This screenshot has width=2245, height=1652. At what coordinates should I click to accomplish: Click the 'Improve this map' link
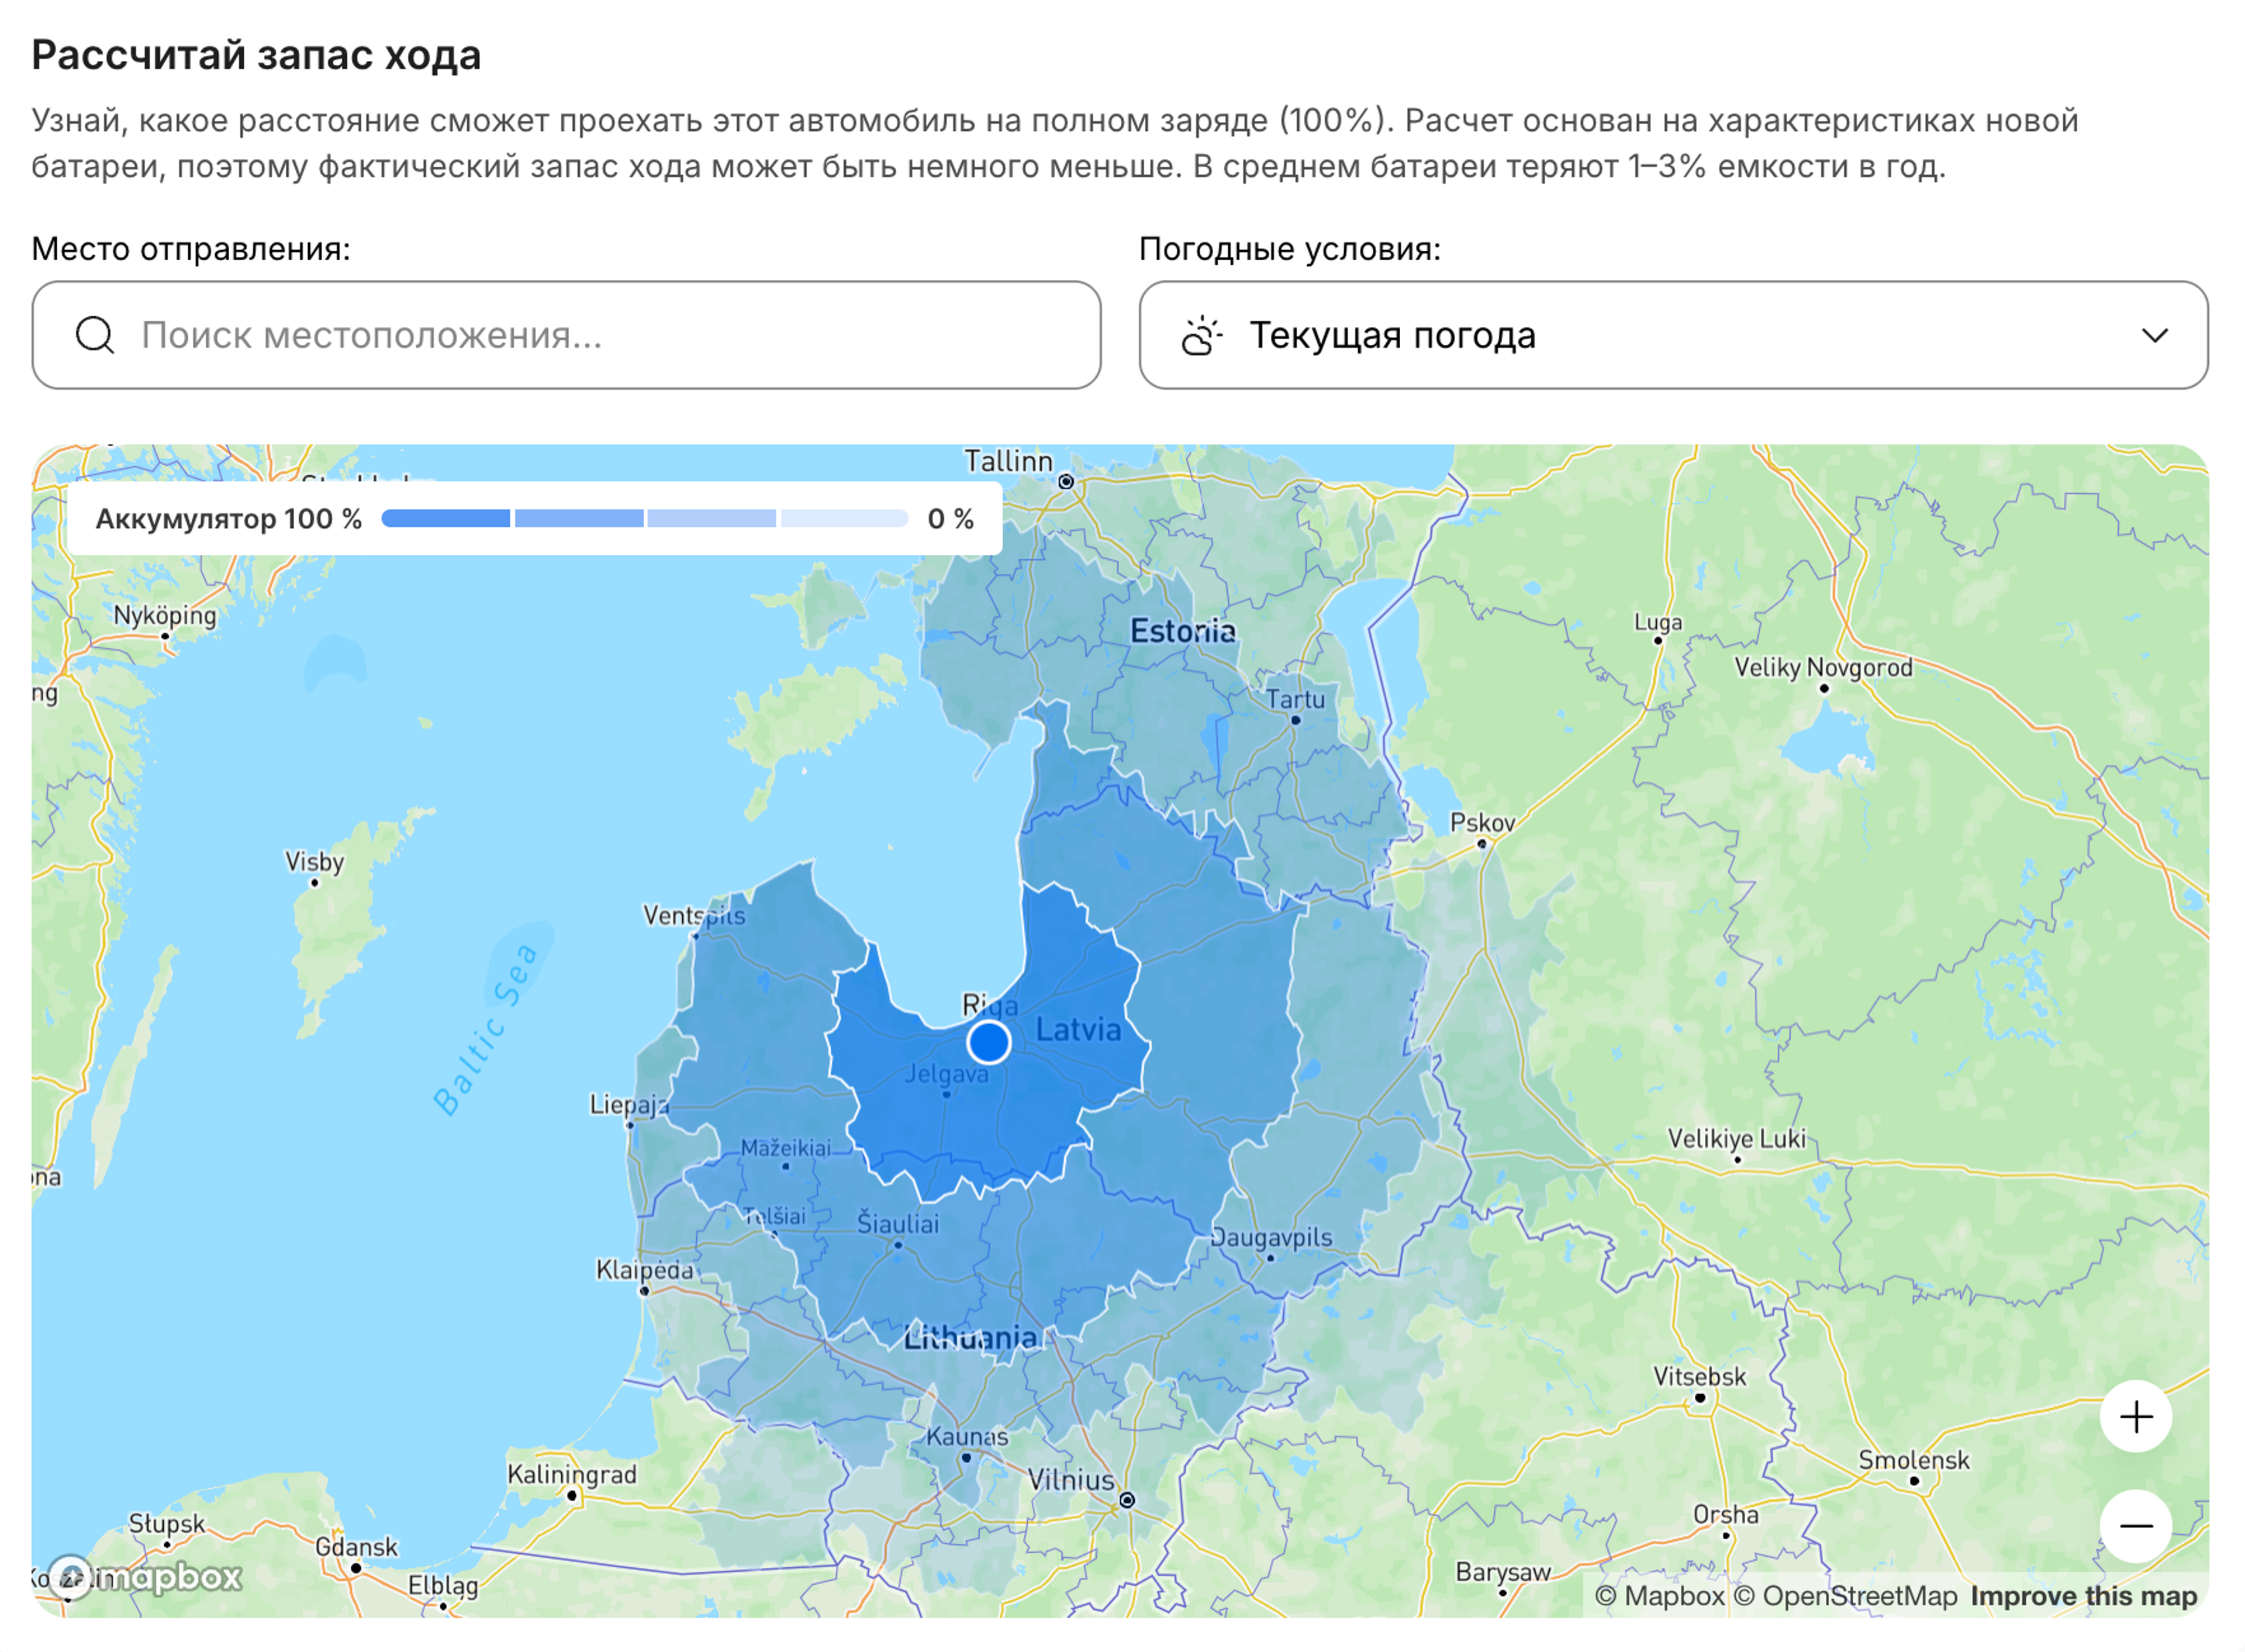click(2083, 1596)
